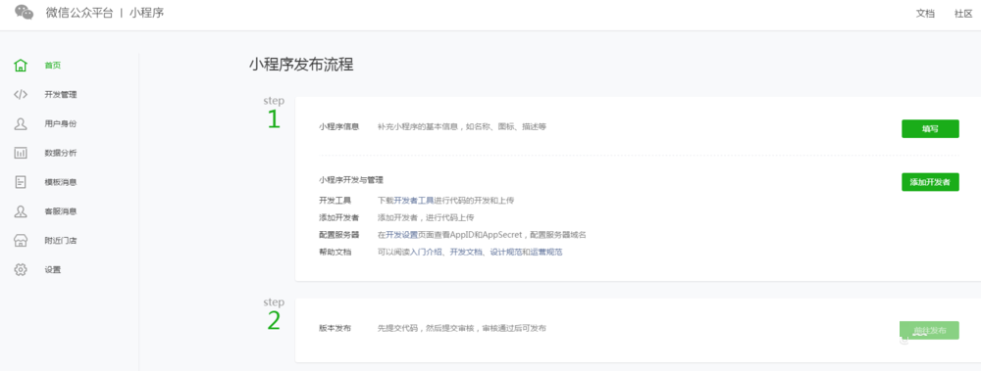Open 开发管理 in the sidebar menu
The width and height of the screenshot is (981, 371).
click(x=61, y=94)
